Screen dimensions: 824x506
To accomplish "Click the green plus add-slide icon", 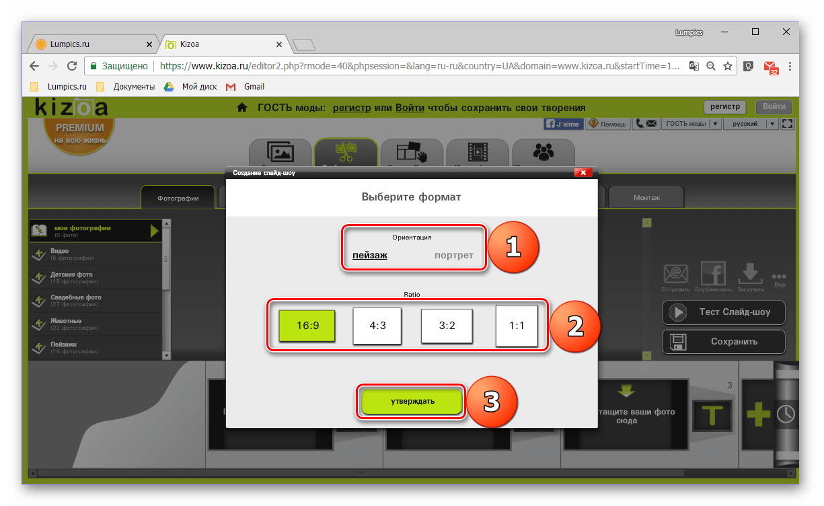I will click(x=758, y=415).
